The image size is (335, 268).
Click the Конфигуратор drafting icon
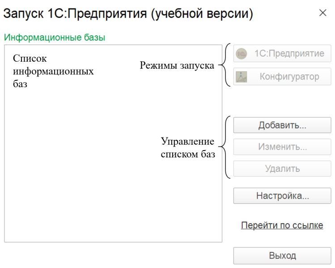[242, 77]
